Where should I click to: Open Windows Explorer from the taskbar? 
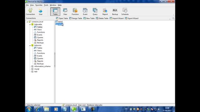[x=47, y=109]
